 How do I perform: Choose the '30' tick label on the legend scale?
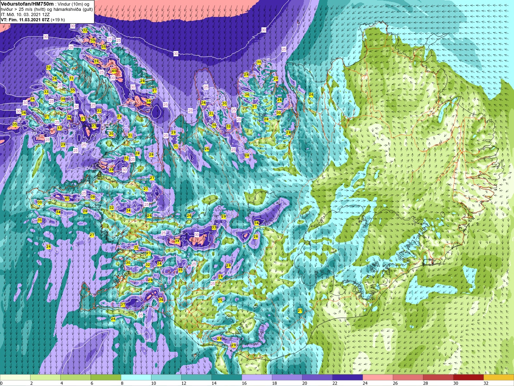click(456, 383)
